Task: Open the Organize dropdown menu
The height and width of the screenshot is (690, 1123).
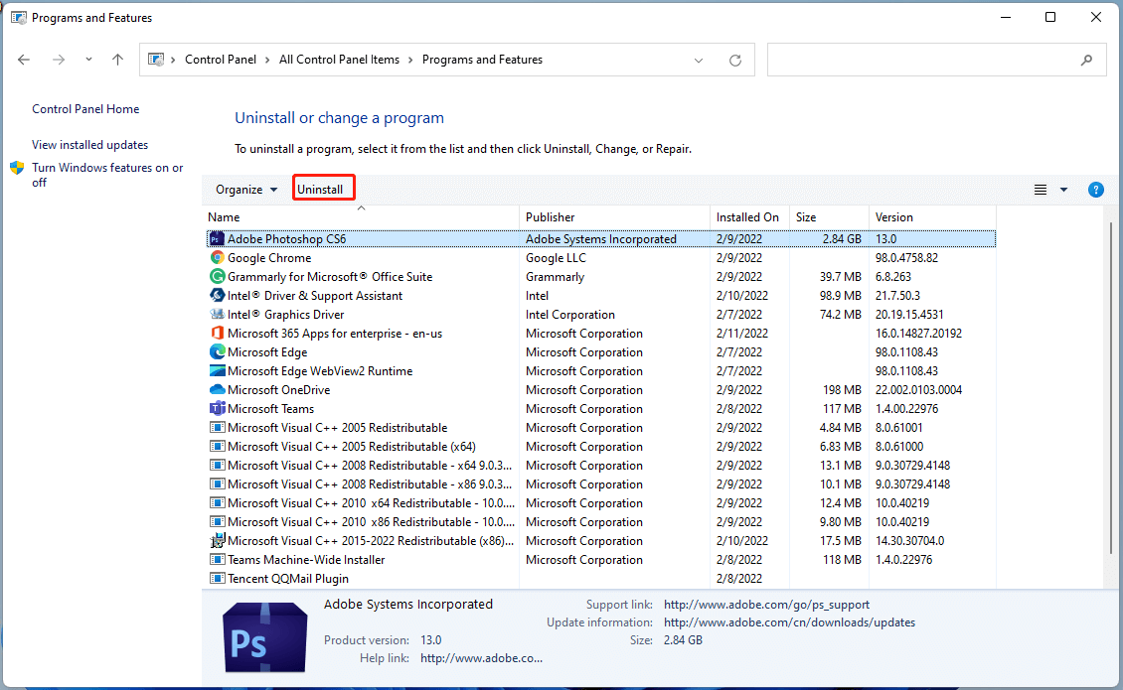Action: click(x=246, y=190)
